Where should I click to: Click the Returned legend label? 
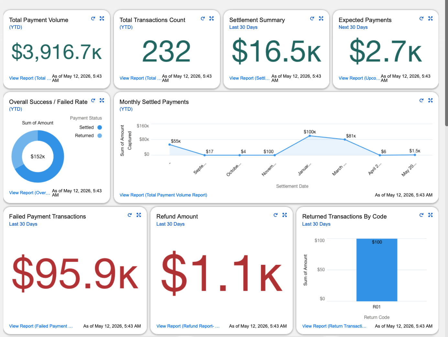(84, 136)
